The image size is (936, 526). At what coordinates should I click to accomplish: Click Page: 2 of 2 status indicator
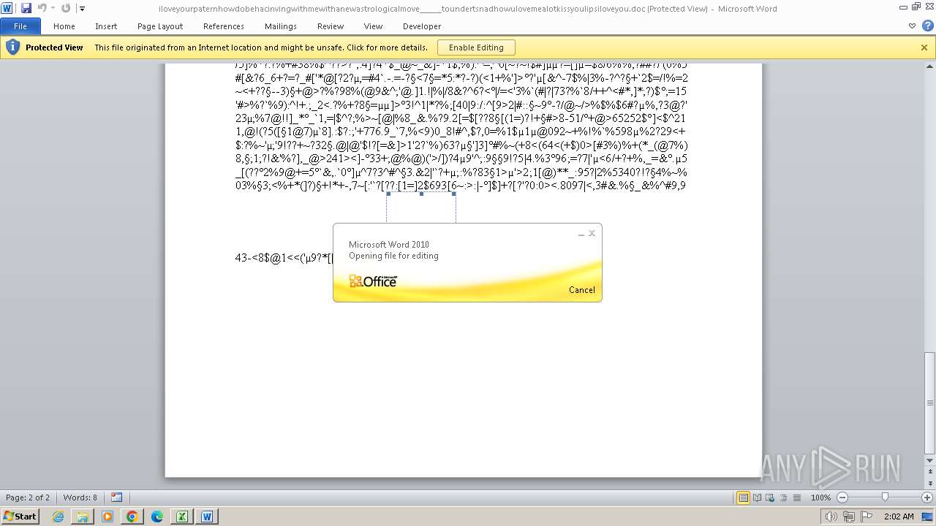(28, 498)
